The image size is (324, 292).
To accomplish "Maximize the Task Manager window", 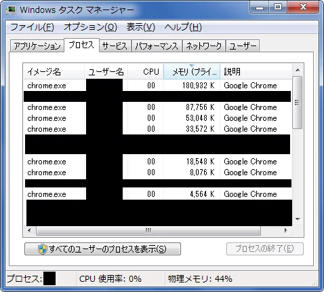I will (278, 7).
